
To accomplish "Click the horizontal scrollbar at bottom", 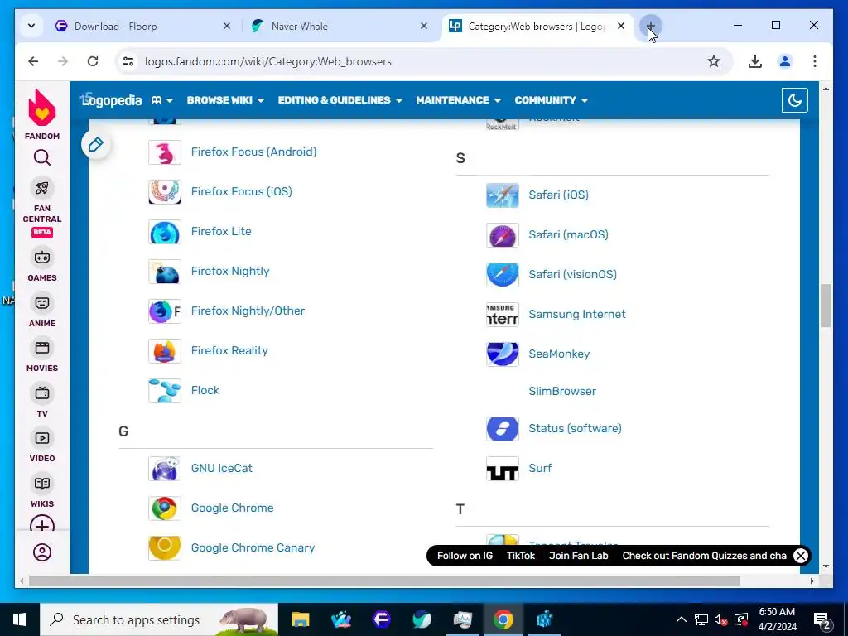I will [384, 581].
